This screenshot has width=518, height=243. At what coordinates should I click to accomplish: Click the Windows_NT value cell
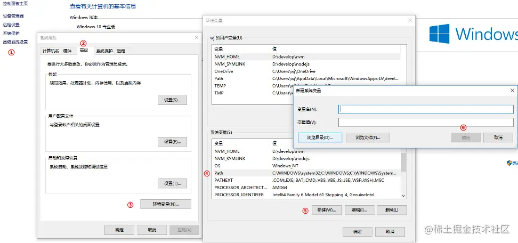coord(286,166)
